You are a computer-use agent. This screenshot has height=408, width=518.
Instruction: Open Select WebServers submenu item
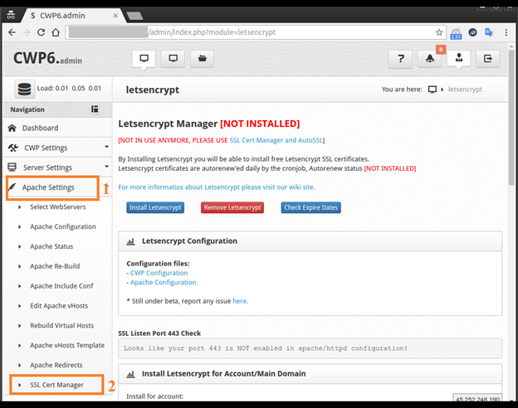[58, 207]
